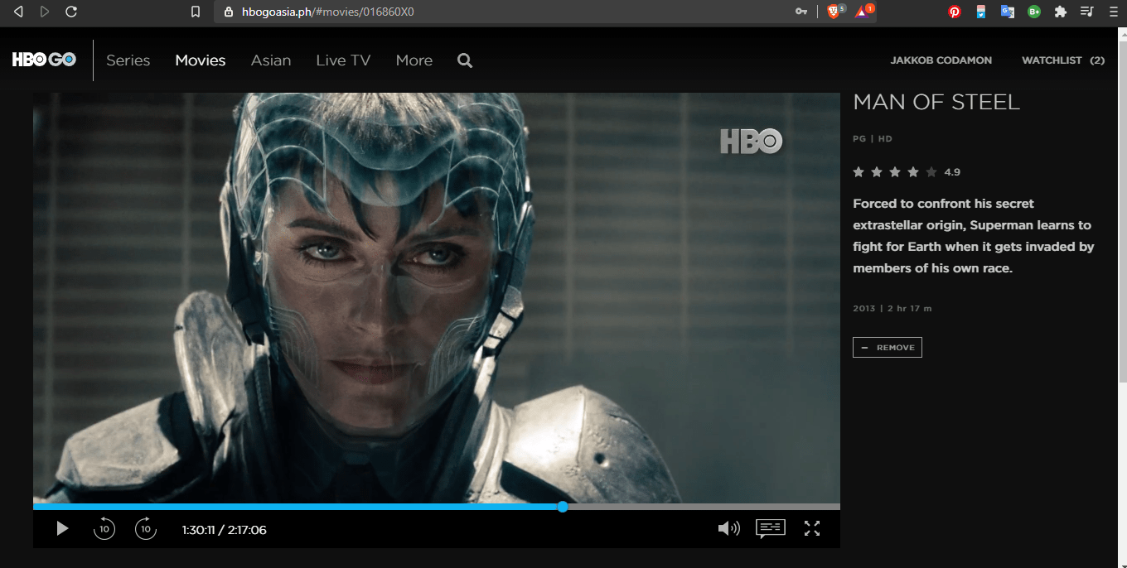
Task: Open the More menu
Action: point(414,60)
